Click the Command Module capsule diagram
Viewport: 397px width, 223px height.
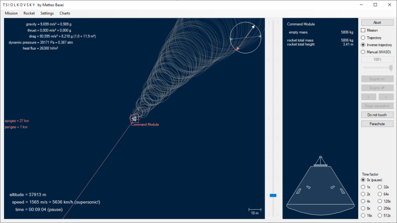(320, 185)
